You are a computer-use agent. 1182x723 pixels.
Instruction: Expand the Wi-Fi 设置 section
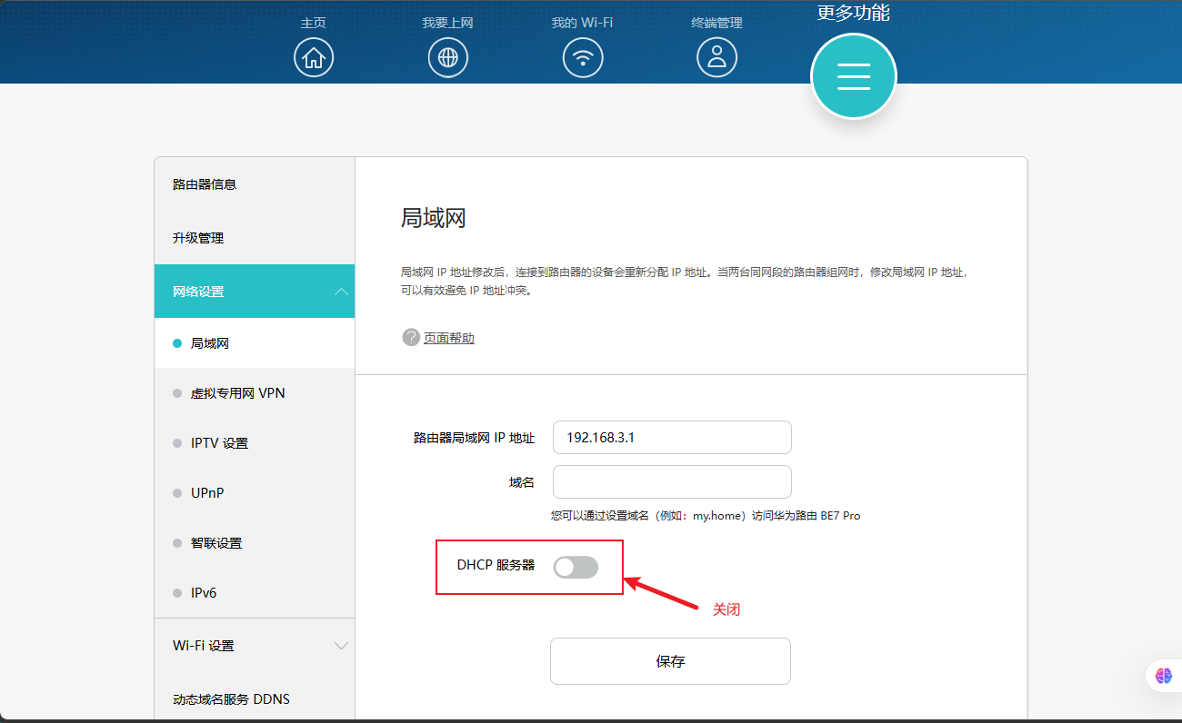click(255, 645)
